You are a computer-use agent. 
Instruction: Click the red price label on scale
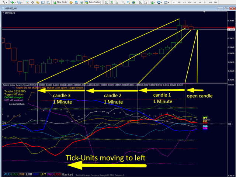click(x=231, y=28)
